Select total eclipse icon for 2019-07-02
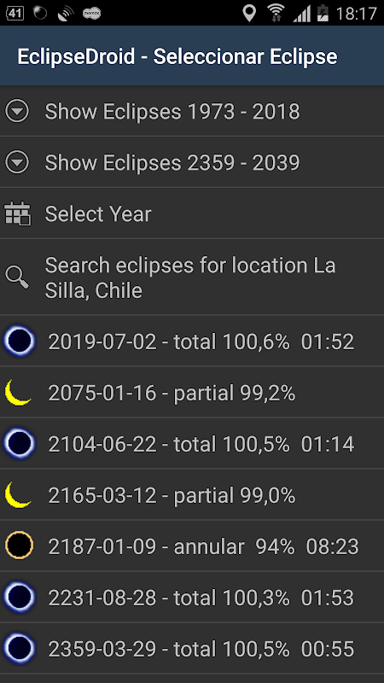Image resolution: width=384 pixels, height=683 pixels. [x=19, y=341]
